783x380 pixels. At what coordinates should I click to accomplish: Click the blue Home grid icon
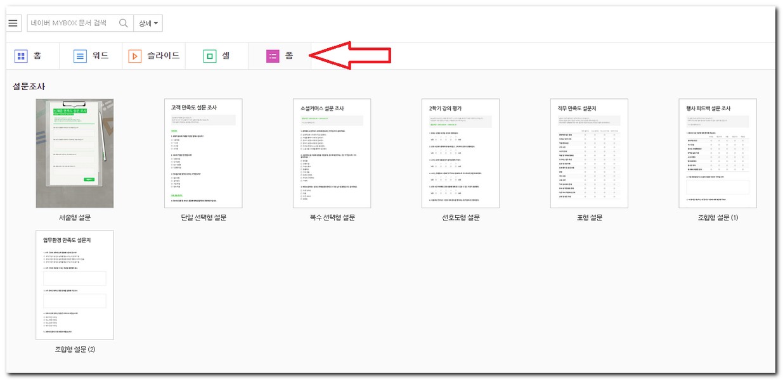tap(21, 56)
